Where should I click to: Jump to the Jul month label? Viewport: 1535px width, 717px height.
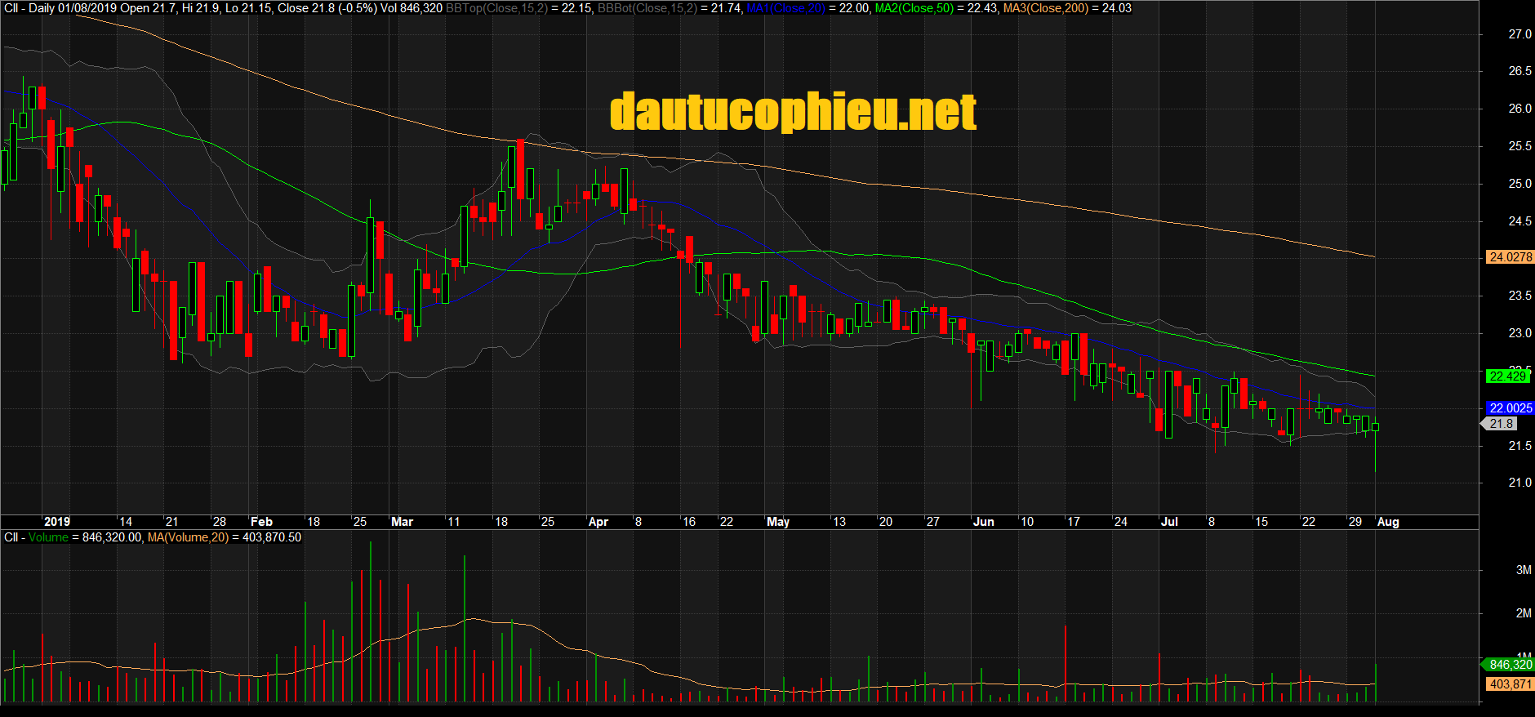click(x=1169, y=522)
